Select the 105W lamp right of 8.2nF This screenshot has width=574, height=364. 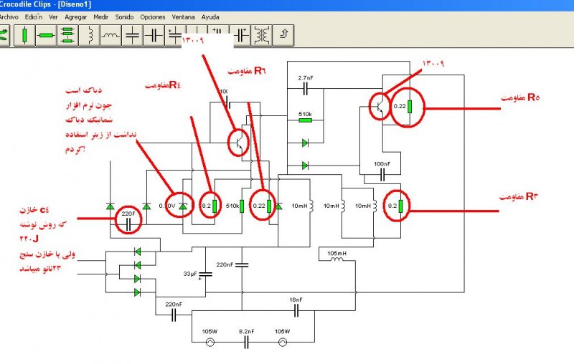coord(283,343)
